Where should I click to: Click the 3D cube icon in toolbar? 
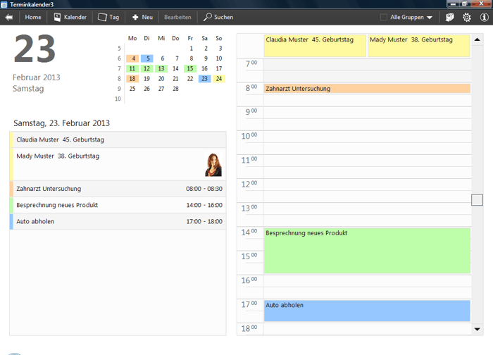449,17
